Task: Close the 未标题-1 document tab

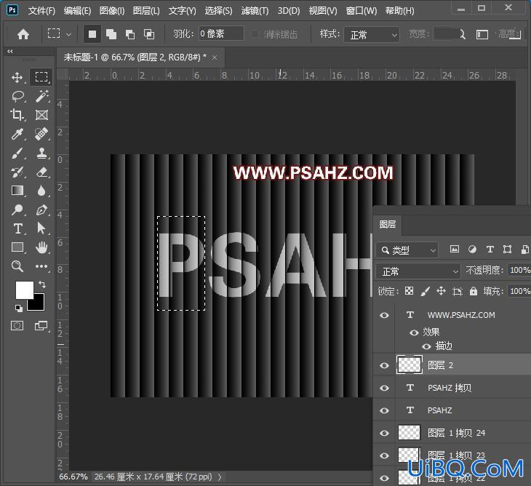Action: pos(215,58)
